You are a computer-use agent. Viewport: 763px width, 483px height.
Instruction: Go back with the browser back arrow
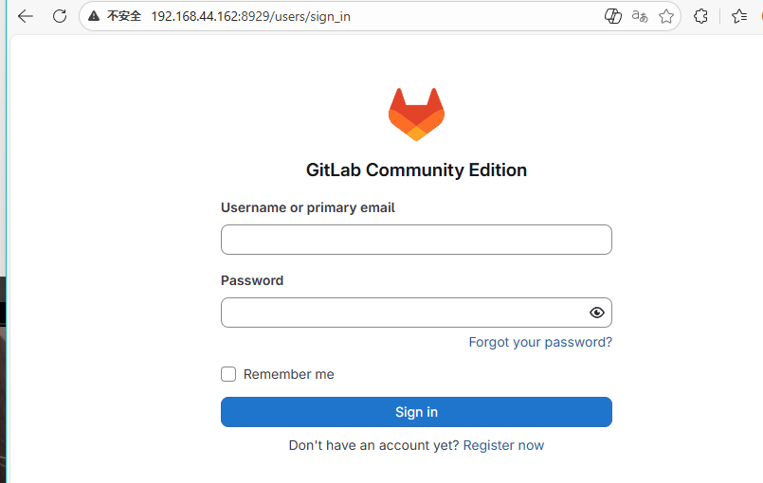[x=26, y=16]
